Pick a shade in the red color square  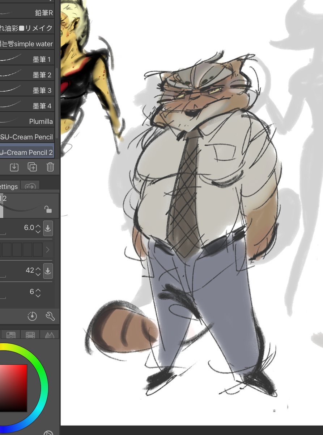(x=13, y=388)
